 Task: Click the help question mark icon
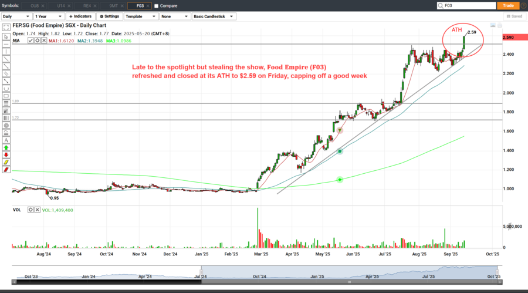tap(524, 6)
